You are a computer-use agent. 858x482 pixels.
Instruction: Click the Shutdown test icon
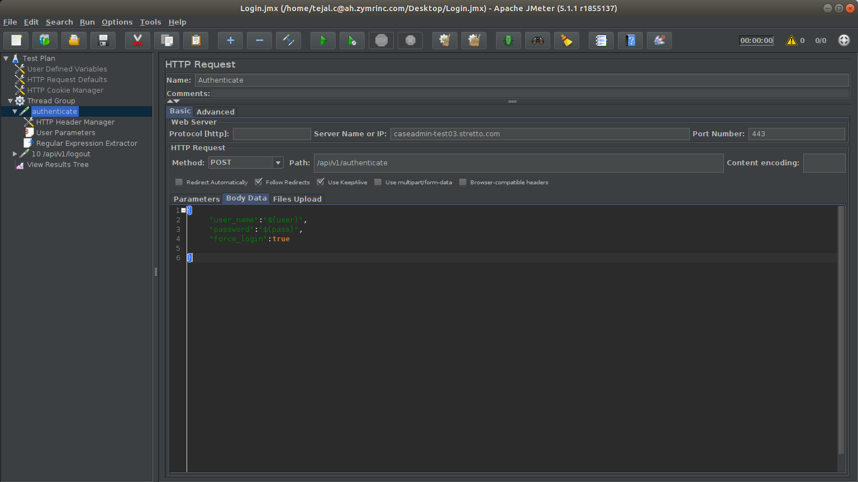410,40
